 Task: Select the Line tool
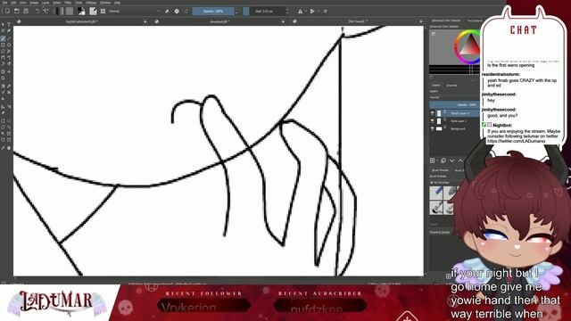click(x=9, y=38)
